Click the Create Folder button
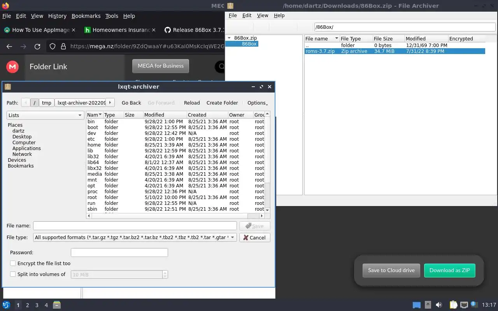The width and height of the screenshot is (498, 311). pyautogui.click(x=222, y=103)
